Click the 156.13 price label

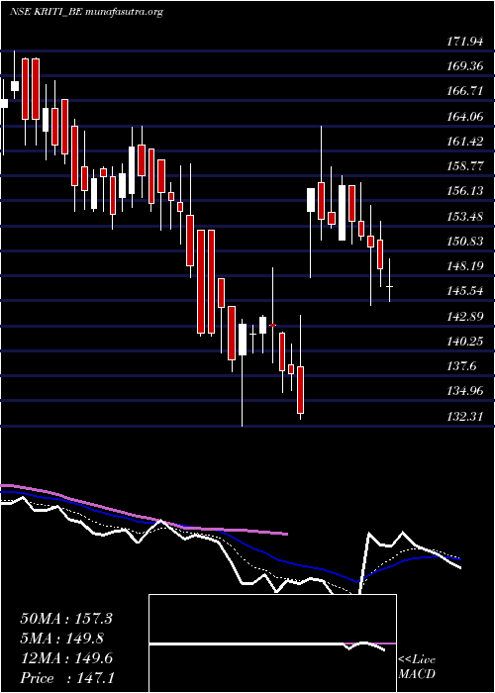[x=465, y=191]
